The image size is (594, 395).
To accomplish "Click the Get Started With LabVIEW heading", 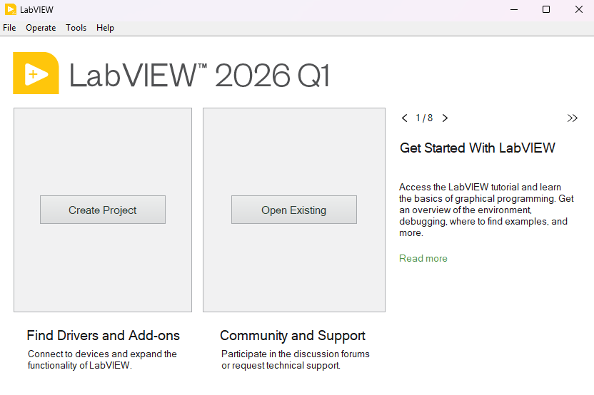I will click(478, 148).
